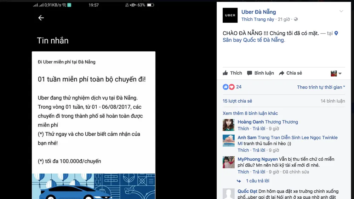Like Anh Sam's comment
The image size is (354, 199).
243,150
